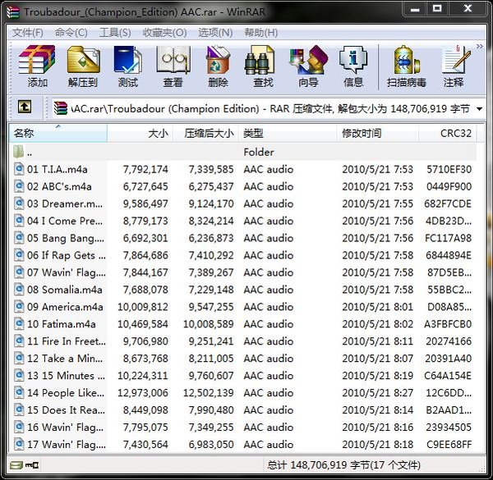The width and height of the screenshot is (493, 480).
Task: Show archive Info (信息) icon
Action: click(353, 66)
